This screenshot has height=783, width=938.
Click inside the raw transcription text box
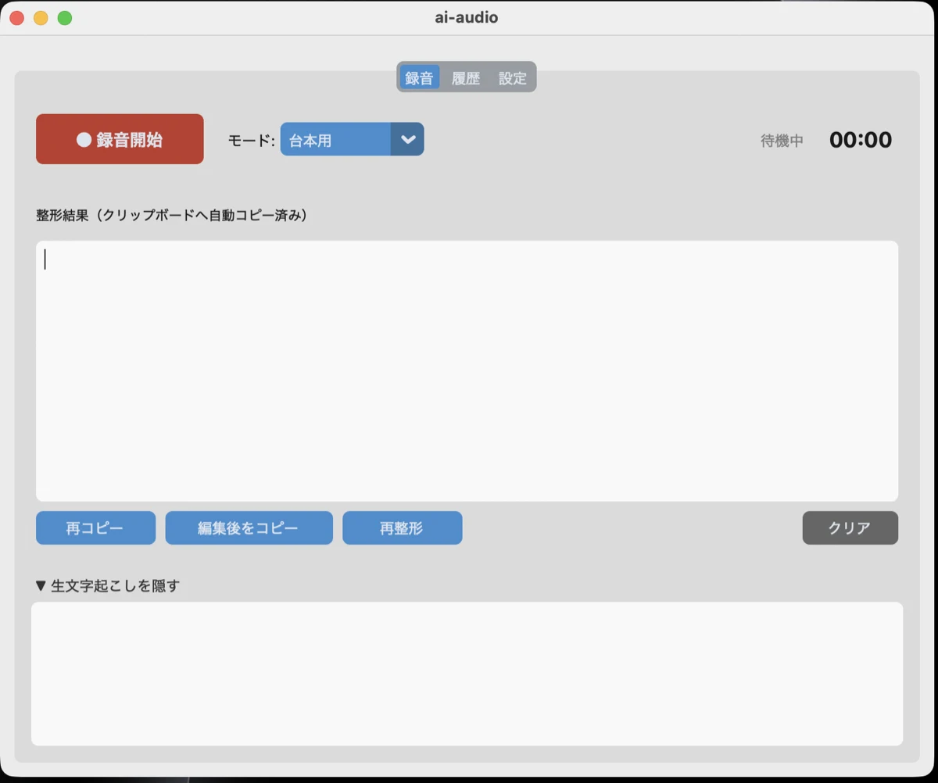pyautogui.click(x=467, y=674)
